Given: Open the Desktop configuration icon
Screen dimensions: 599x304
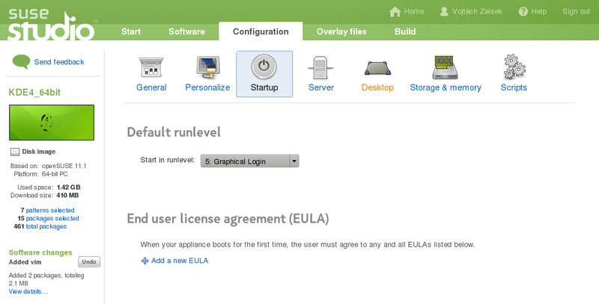Looking at the screenshot, I should coord(377,69).
